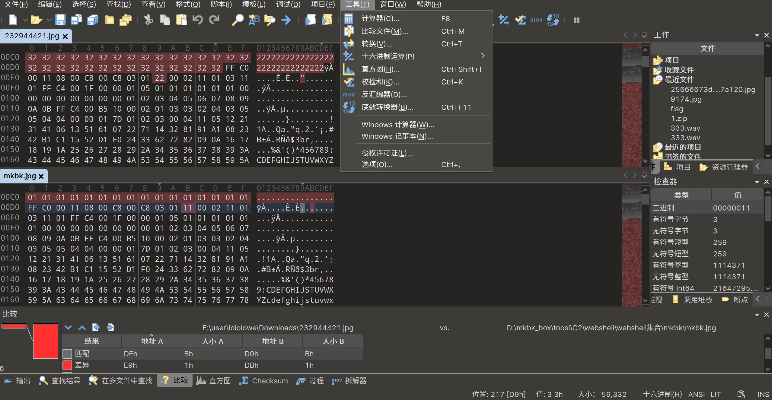This screenshot has width=772, height=400.
Task: Click the Copy icon in toolbar
Action: 165,20
